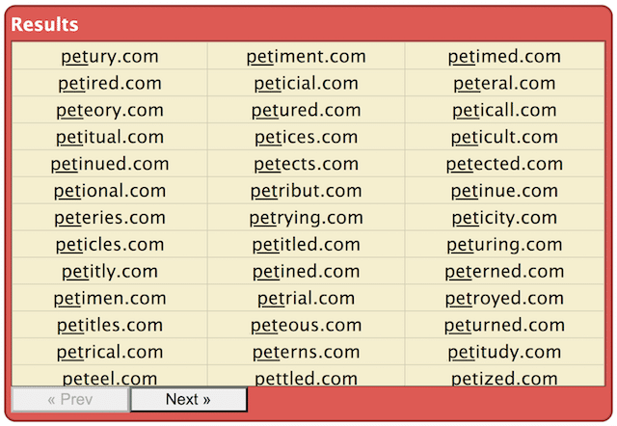Select the peturing.com link

coord(504,245)
